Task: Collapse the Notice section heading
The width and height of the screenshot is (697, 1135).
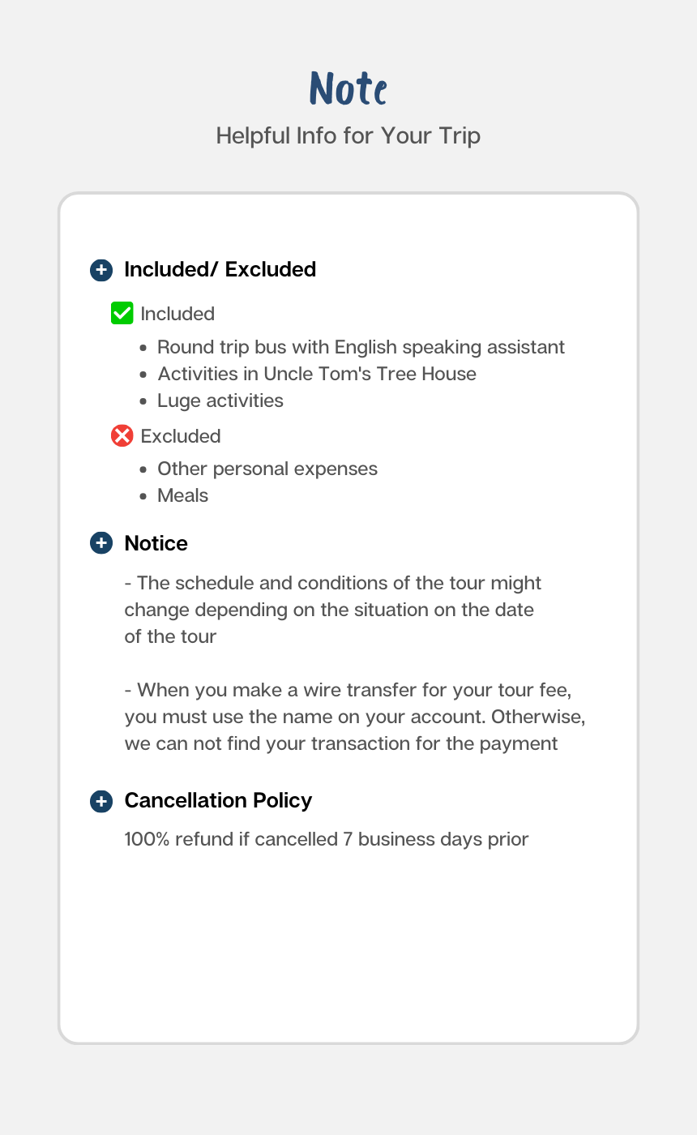Action: pyautogui.click(x=156, y=543)
